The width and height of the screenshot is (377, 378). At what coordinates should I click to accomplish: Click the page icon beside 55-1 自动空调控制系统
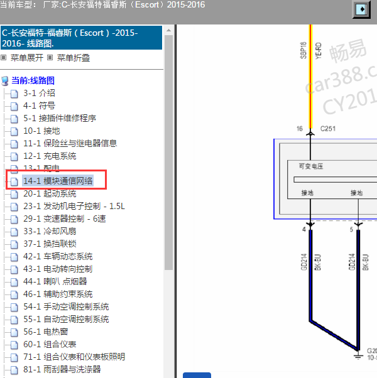(x=14, y=320)
